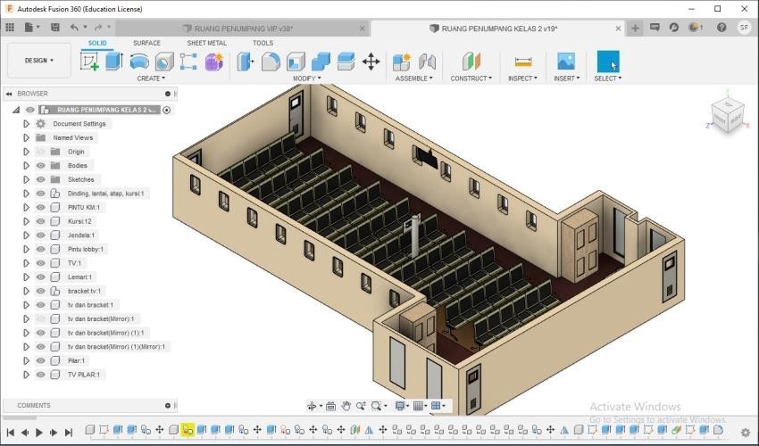Viewport: 759px width, 446px height.
Task: Open the MODIFY dropdown menu
Action: click(306, 78)
